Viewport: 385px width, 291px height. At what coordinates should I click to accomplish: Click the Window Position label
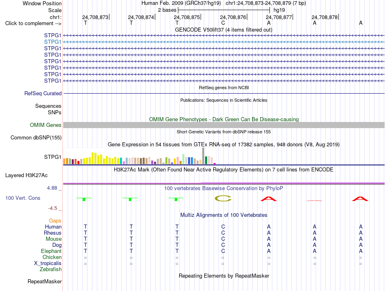click(42, 3)
